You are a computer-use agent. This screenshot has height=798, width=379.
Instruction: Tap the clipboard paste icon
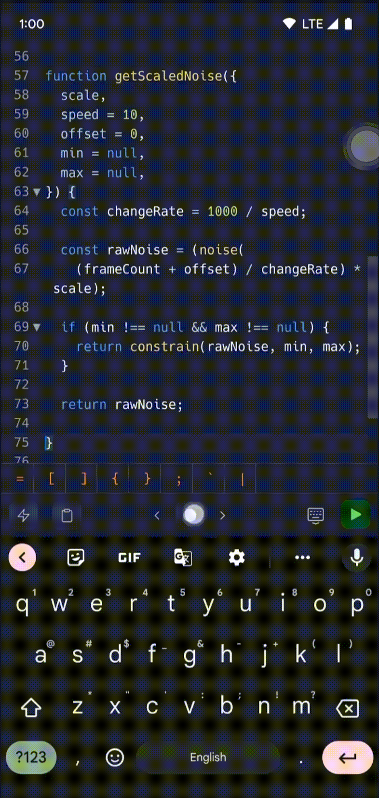point(67,515)
